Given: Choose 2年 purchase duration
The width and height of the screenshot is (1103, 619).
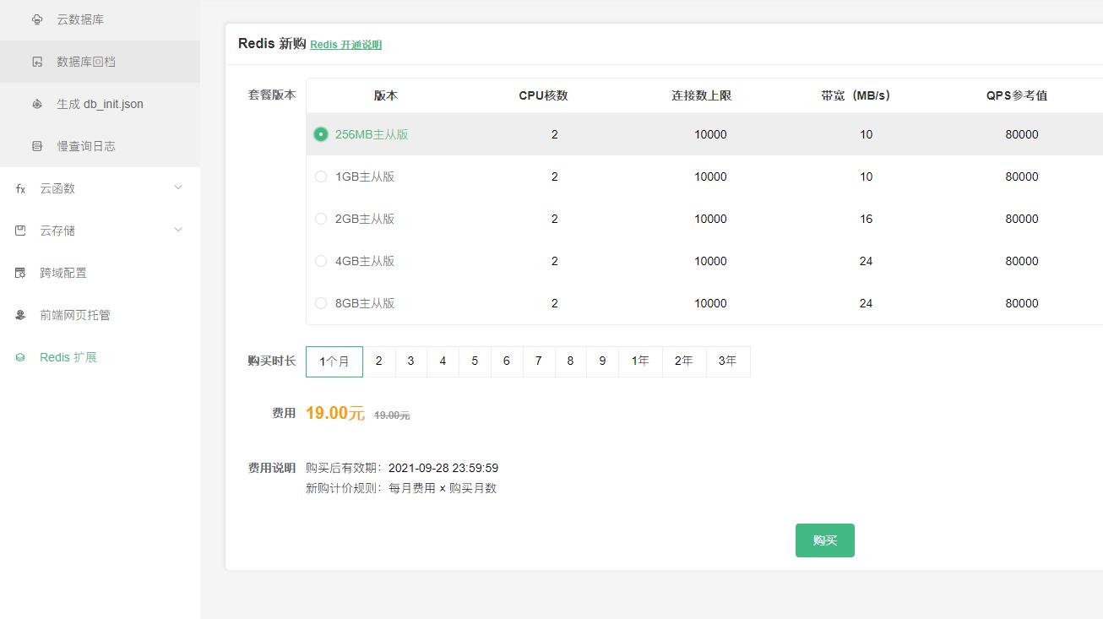Looking at the screenshot, I should (x=684, y=361).
